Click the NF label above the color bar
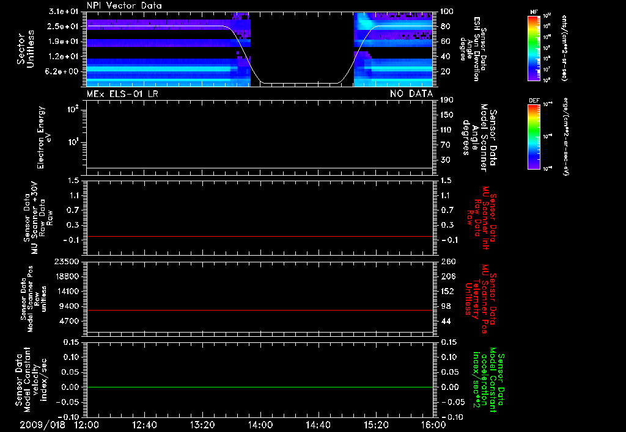The width and height of the screenshot is (626, 432). [x=534, y=12]
